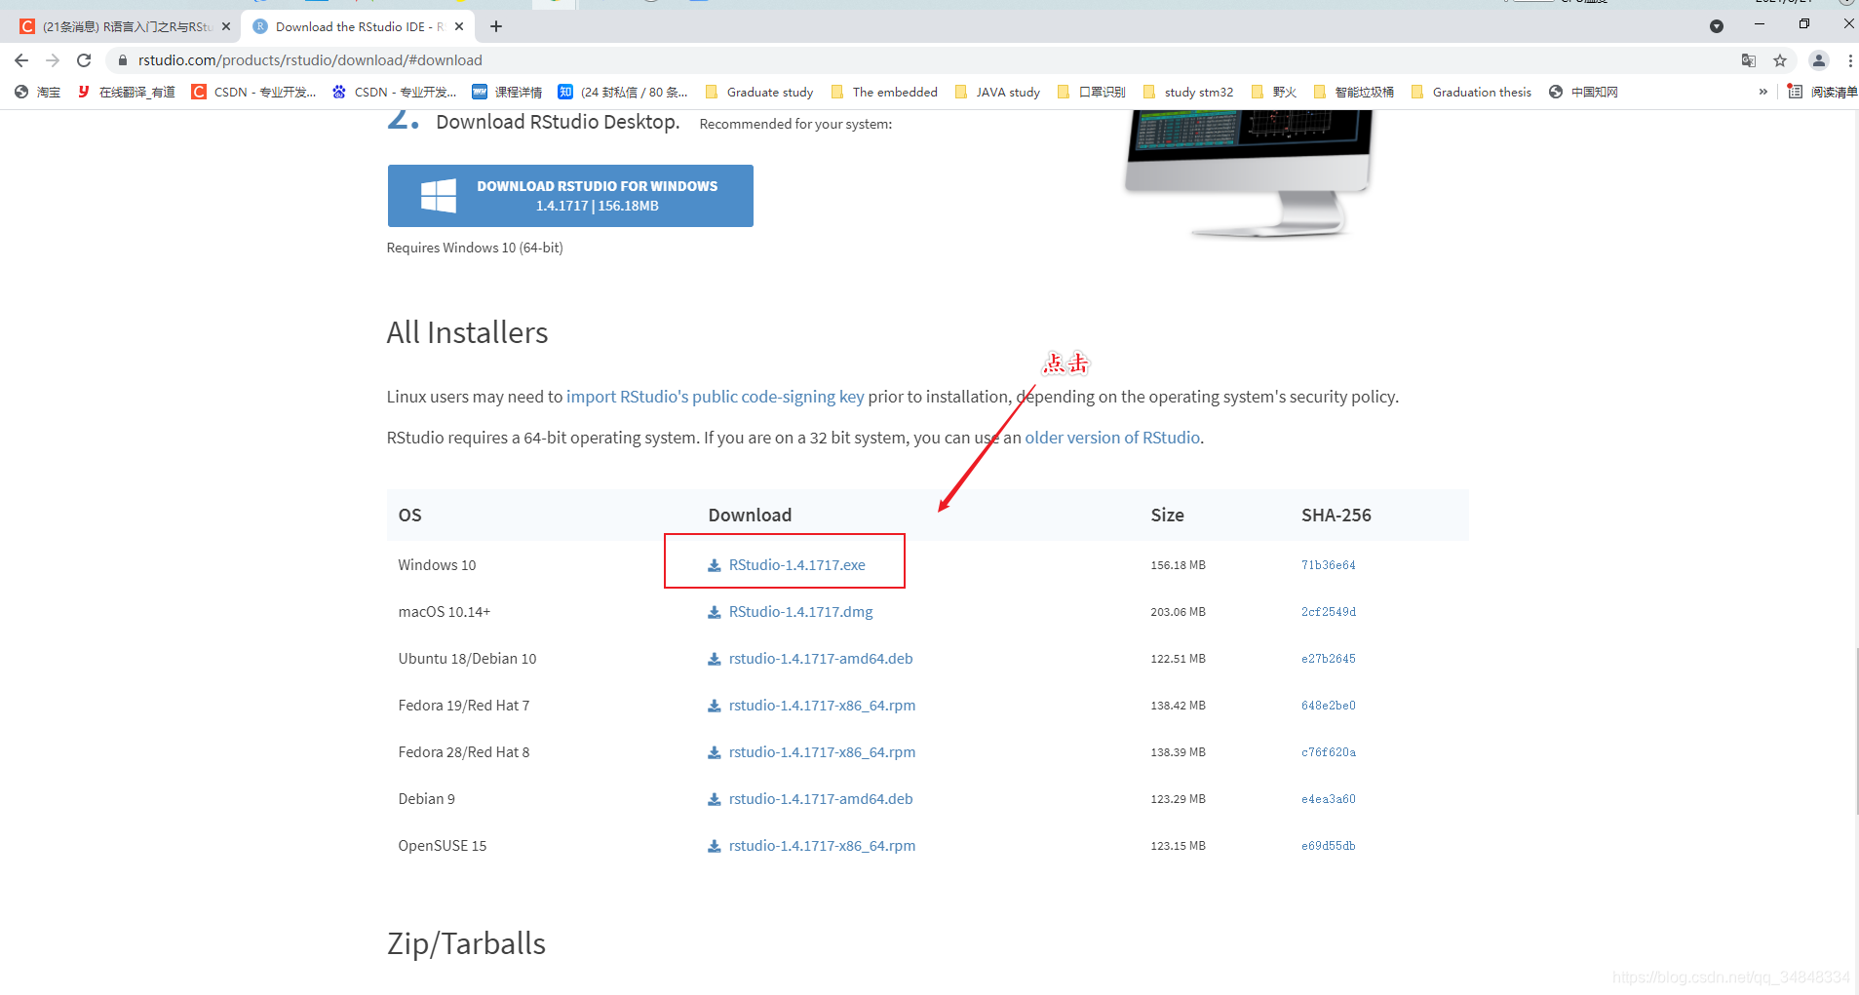Click download icon in Debian 9 row
This screenshot has height=995, width=1859.
tap(715, 799)
